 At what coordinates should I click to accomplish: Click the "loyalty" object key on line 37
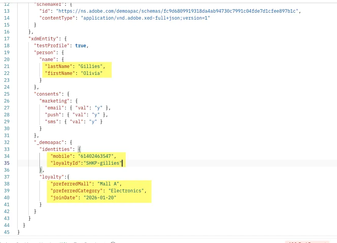(x=52, y=177)
